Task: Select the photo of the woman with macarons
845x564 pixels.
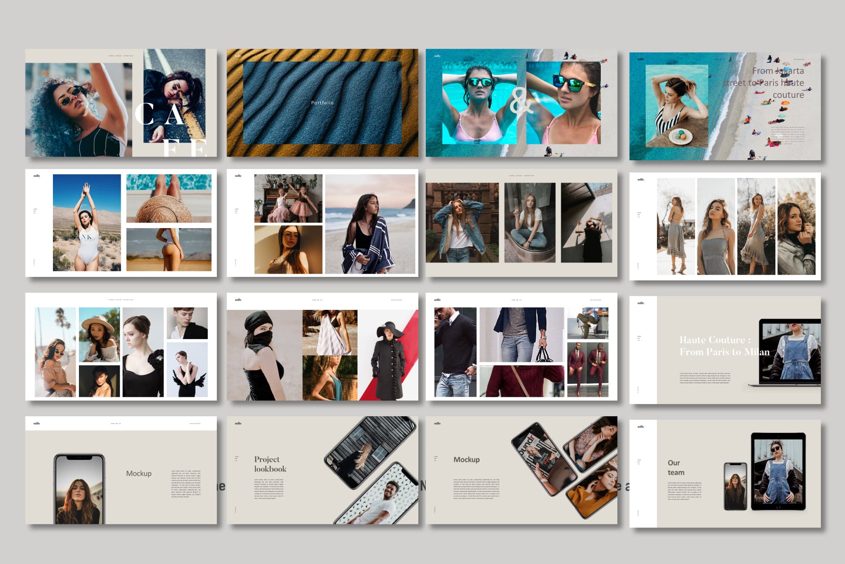Action: (676, 106)
